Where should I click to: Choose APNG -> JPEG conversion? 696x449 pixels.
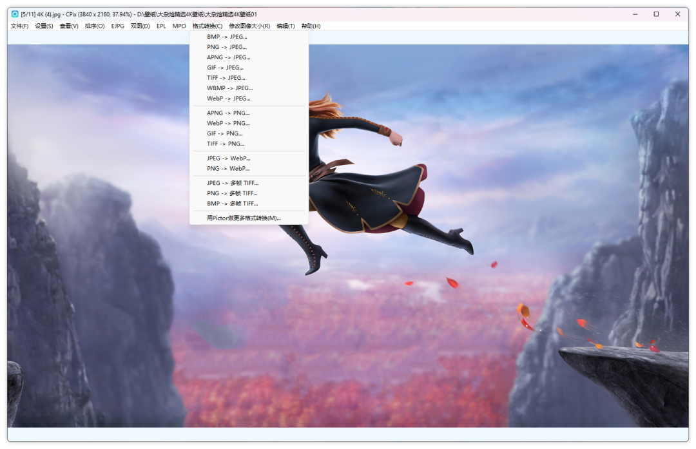click(x=249, y=57)
